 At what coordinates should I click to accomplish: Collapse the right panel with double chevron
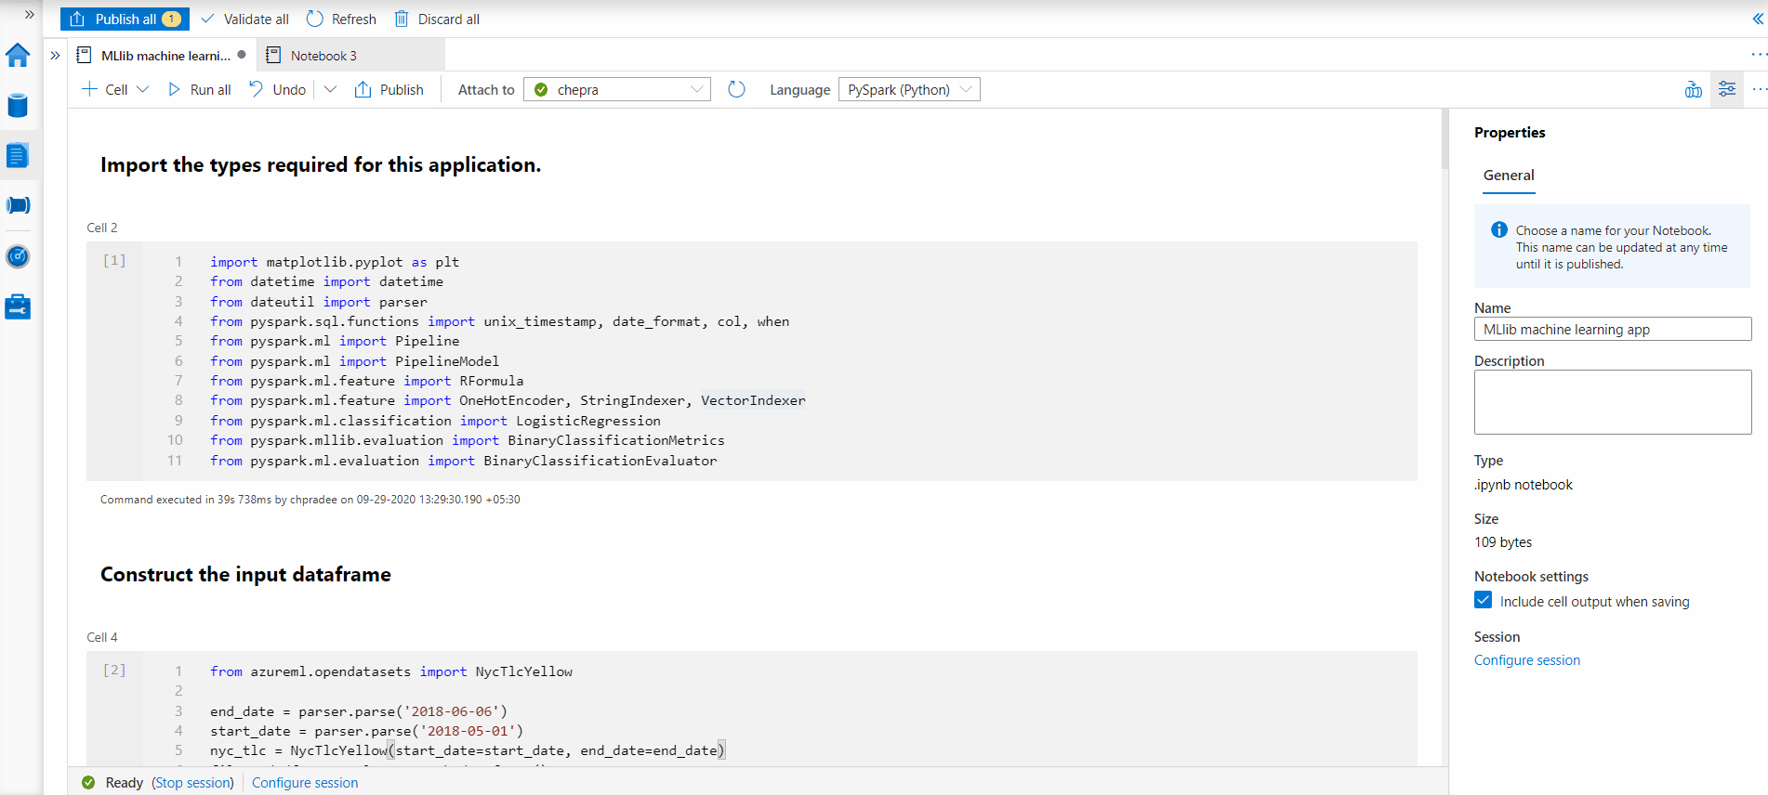click(1757, 19)
